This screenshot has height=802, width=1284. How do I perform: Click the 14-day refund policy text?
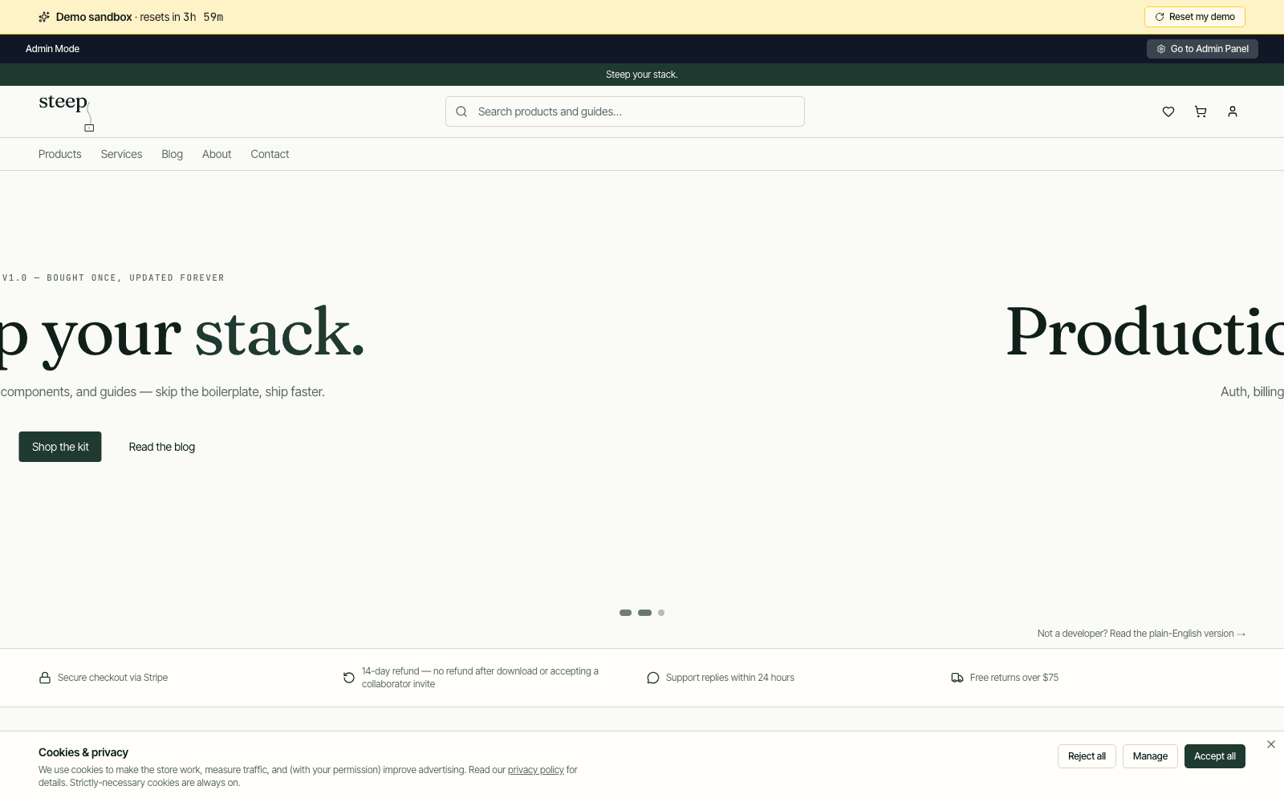click(x=480, y=678)
